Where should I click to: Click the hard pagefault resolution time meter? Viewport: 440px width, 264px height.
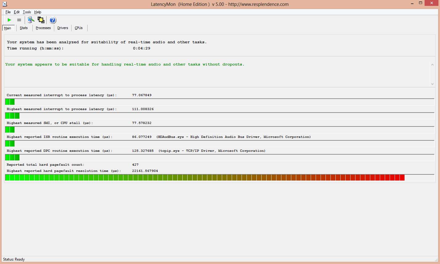tap(220, 177)
